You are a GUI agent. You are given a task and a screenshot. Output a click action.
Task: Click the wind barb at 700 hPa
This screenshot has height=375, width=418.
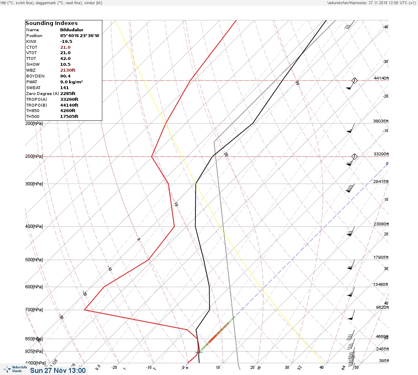[352, 315]
